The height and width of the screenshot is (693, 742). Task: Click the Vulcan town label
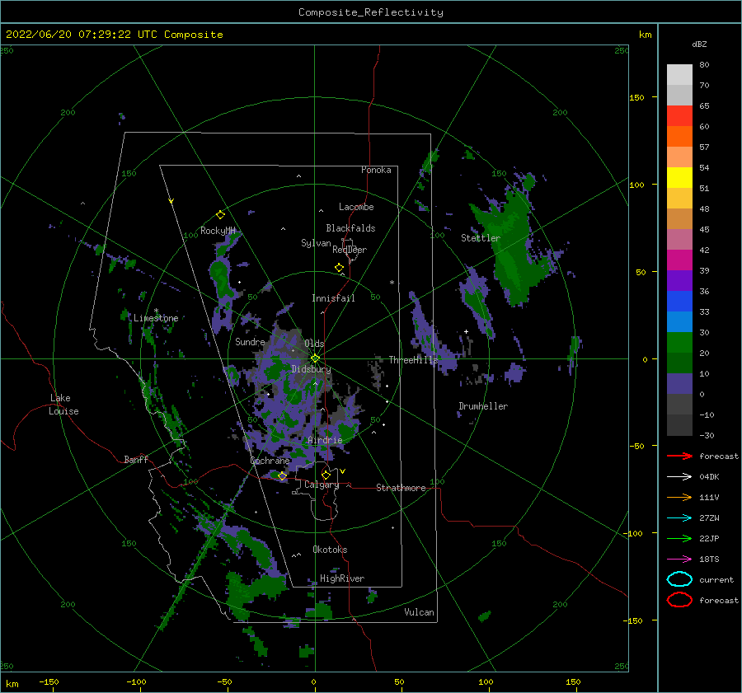click(x=419, y=612)
